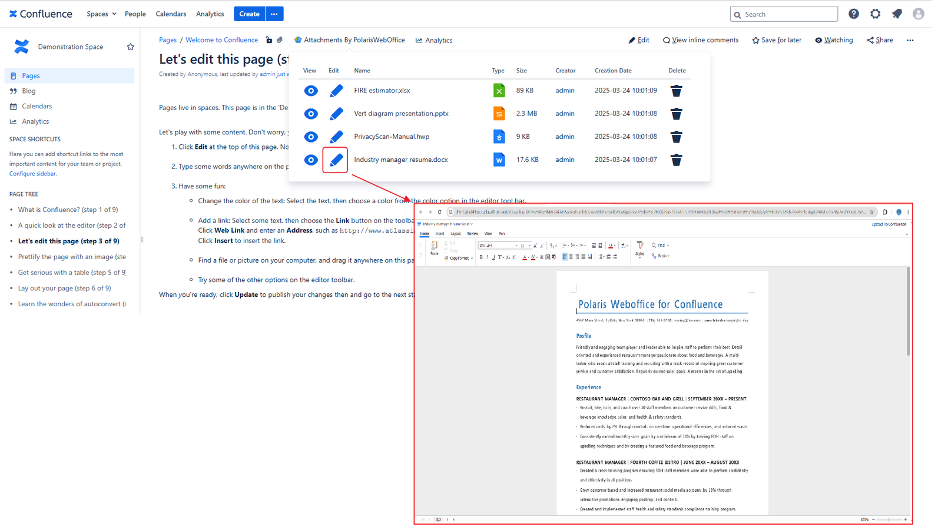Click 'PrivacyScan-Manual.hwp' file name
This screenshot has width=948, height=530.
point(392,137)
